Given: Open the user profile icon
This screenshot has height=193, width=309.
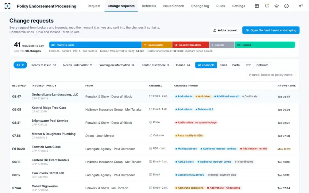Looking at the screenshot, I should [x=286, y=6].
